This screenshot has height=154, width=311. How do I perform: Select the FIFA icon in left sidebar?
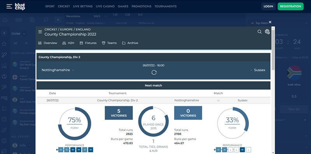tap(4, 98)
